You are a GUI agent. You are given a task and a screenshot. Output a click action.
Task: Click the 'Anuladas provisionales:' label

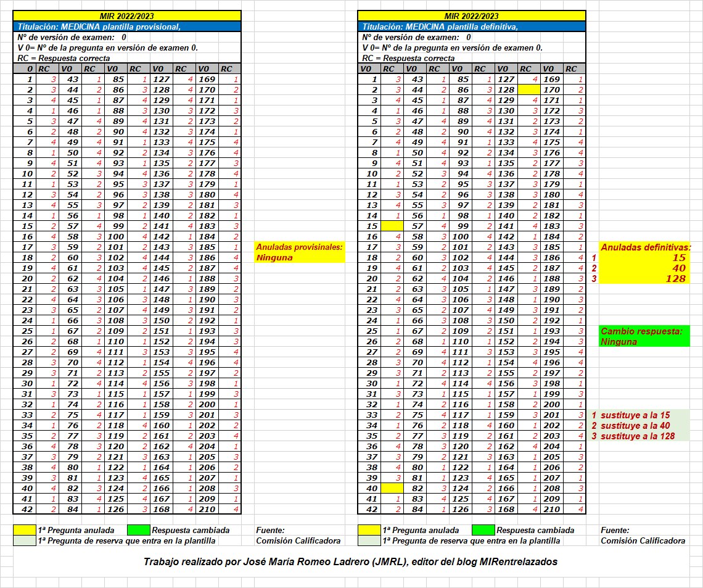click(x=300, y=247)
